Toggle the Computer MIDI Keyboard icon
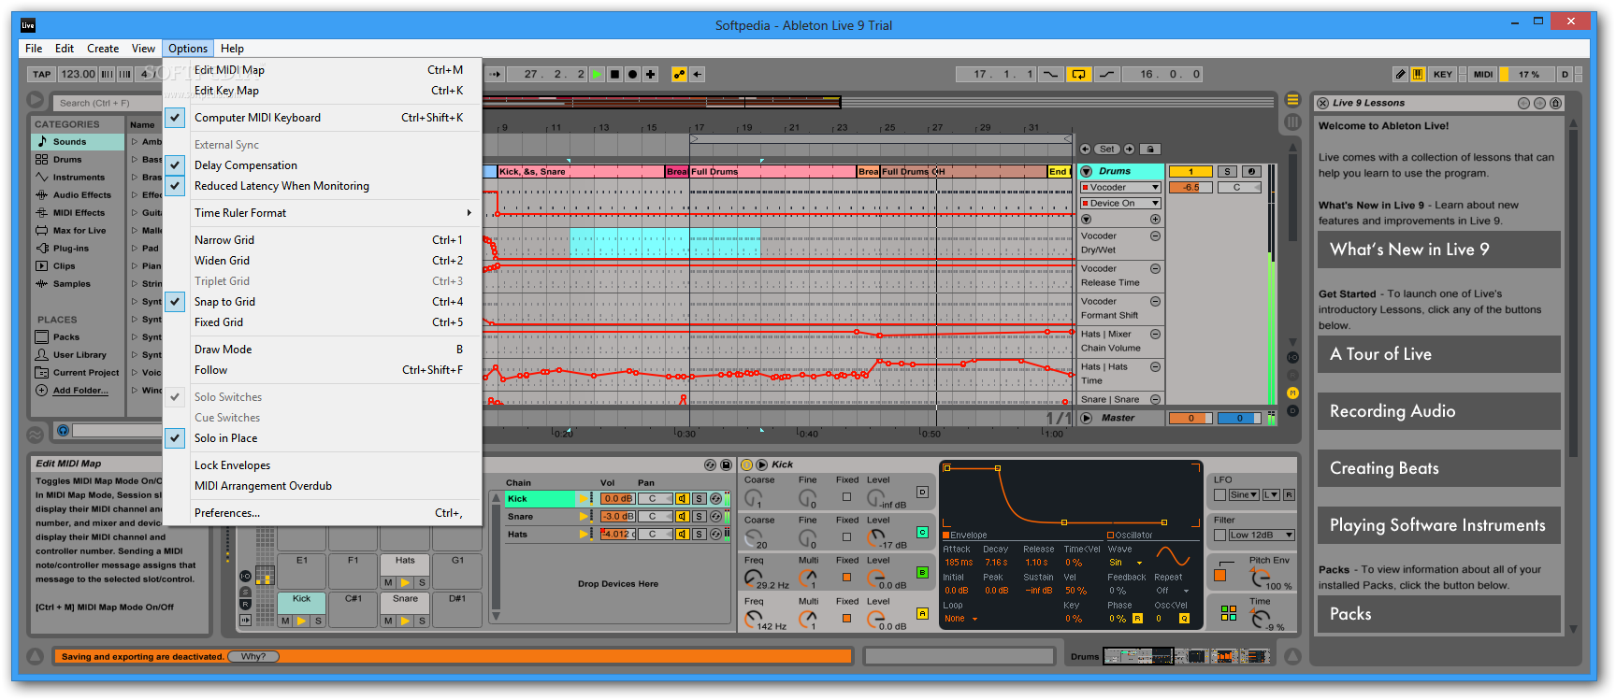The width and height of the screenshot is (1616, 700). pos(1418,74)
